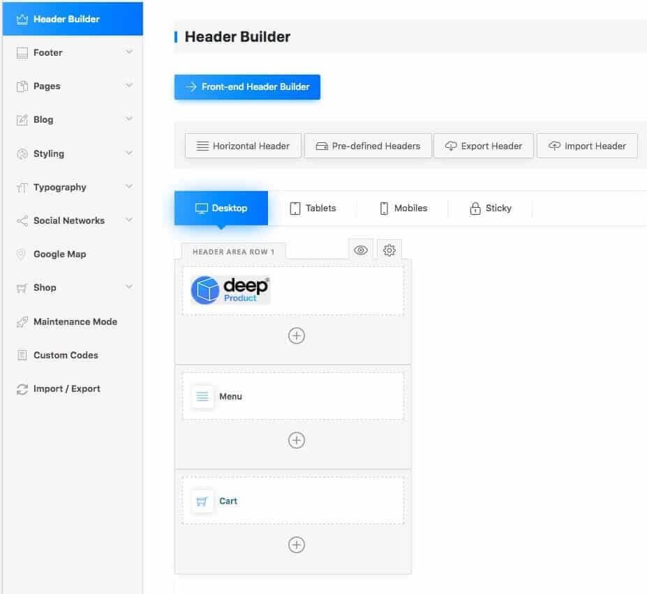Open the Front-end Header Builder
The image size is (647, 594).
(x=247, y=87)
